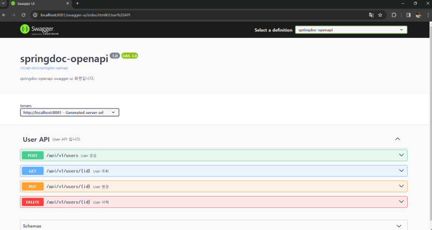Reload the Swagger UI page

point(23,15)
